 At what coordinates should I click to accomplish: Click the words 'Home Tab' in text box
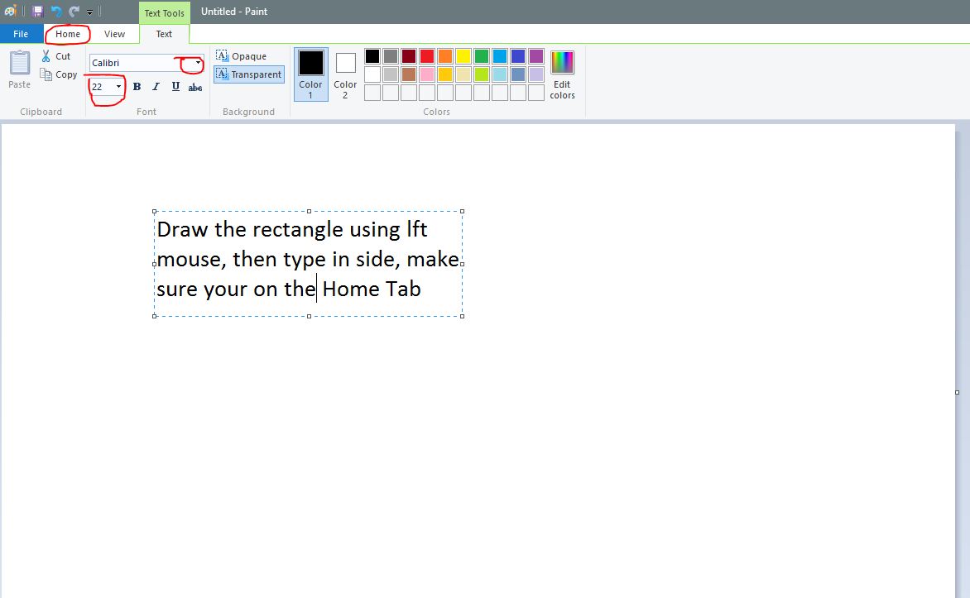tap(372, 289)
